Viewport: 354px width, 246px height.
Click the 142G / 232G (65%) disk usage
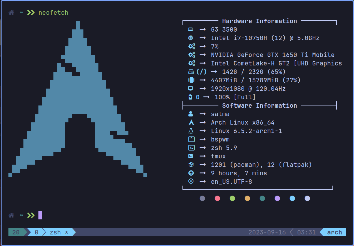coord(254,72)
